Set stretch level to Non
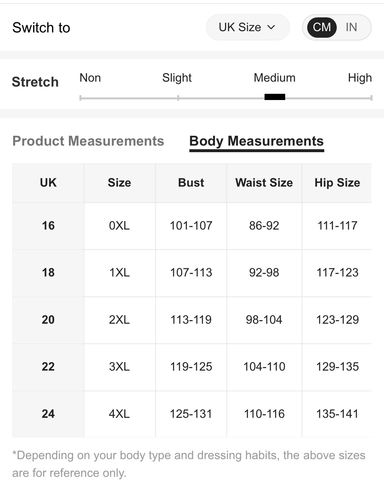384x488 pixels. tap(90, 78)
